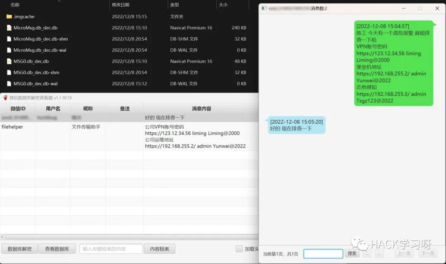446x264 pixels.
Task: Select the row with 好的 现在排查一下
Action: click(x=129, y=117)
